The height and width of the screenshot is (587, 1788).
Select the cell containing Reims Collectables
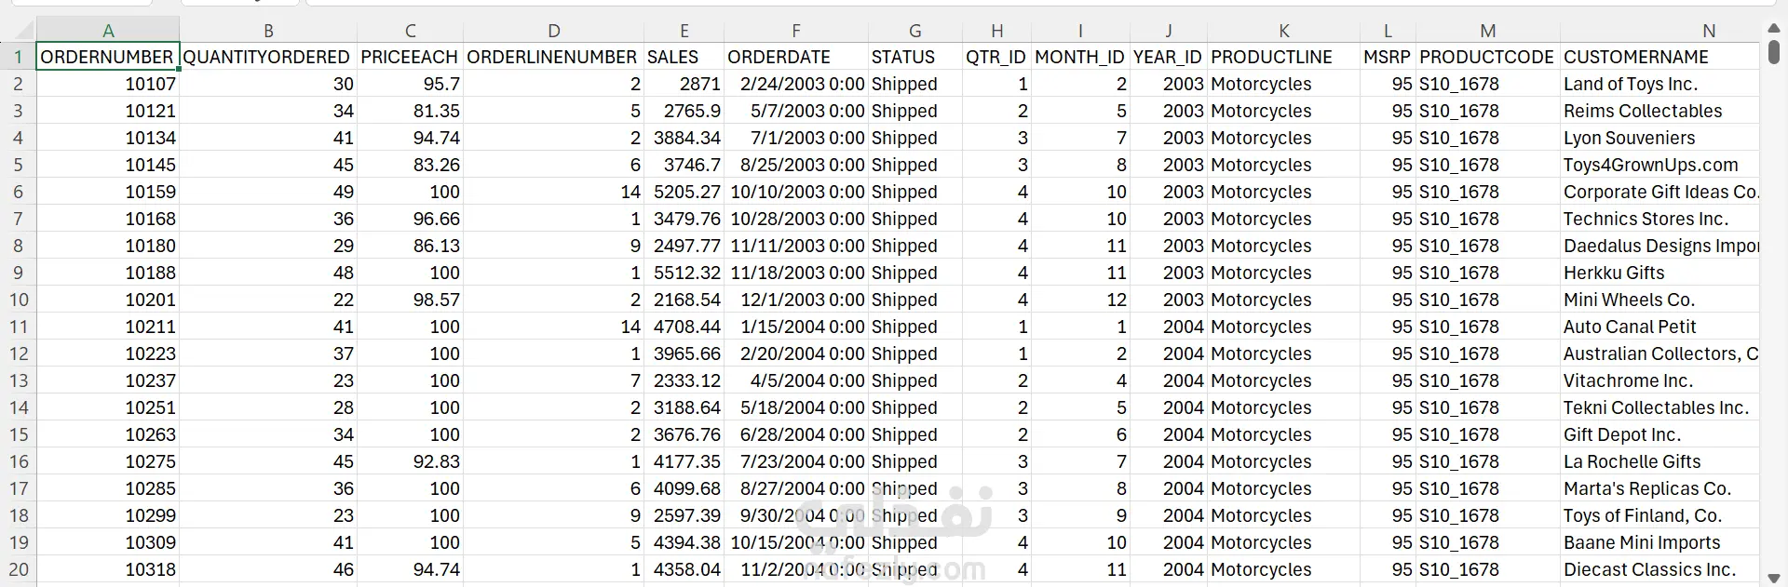(1660, 111)
